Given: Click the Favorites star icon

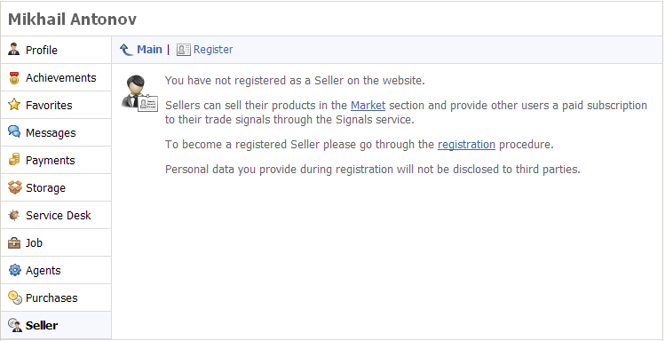Looking at the screenshot, I should click(x=14, y=105).
